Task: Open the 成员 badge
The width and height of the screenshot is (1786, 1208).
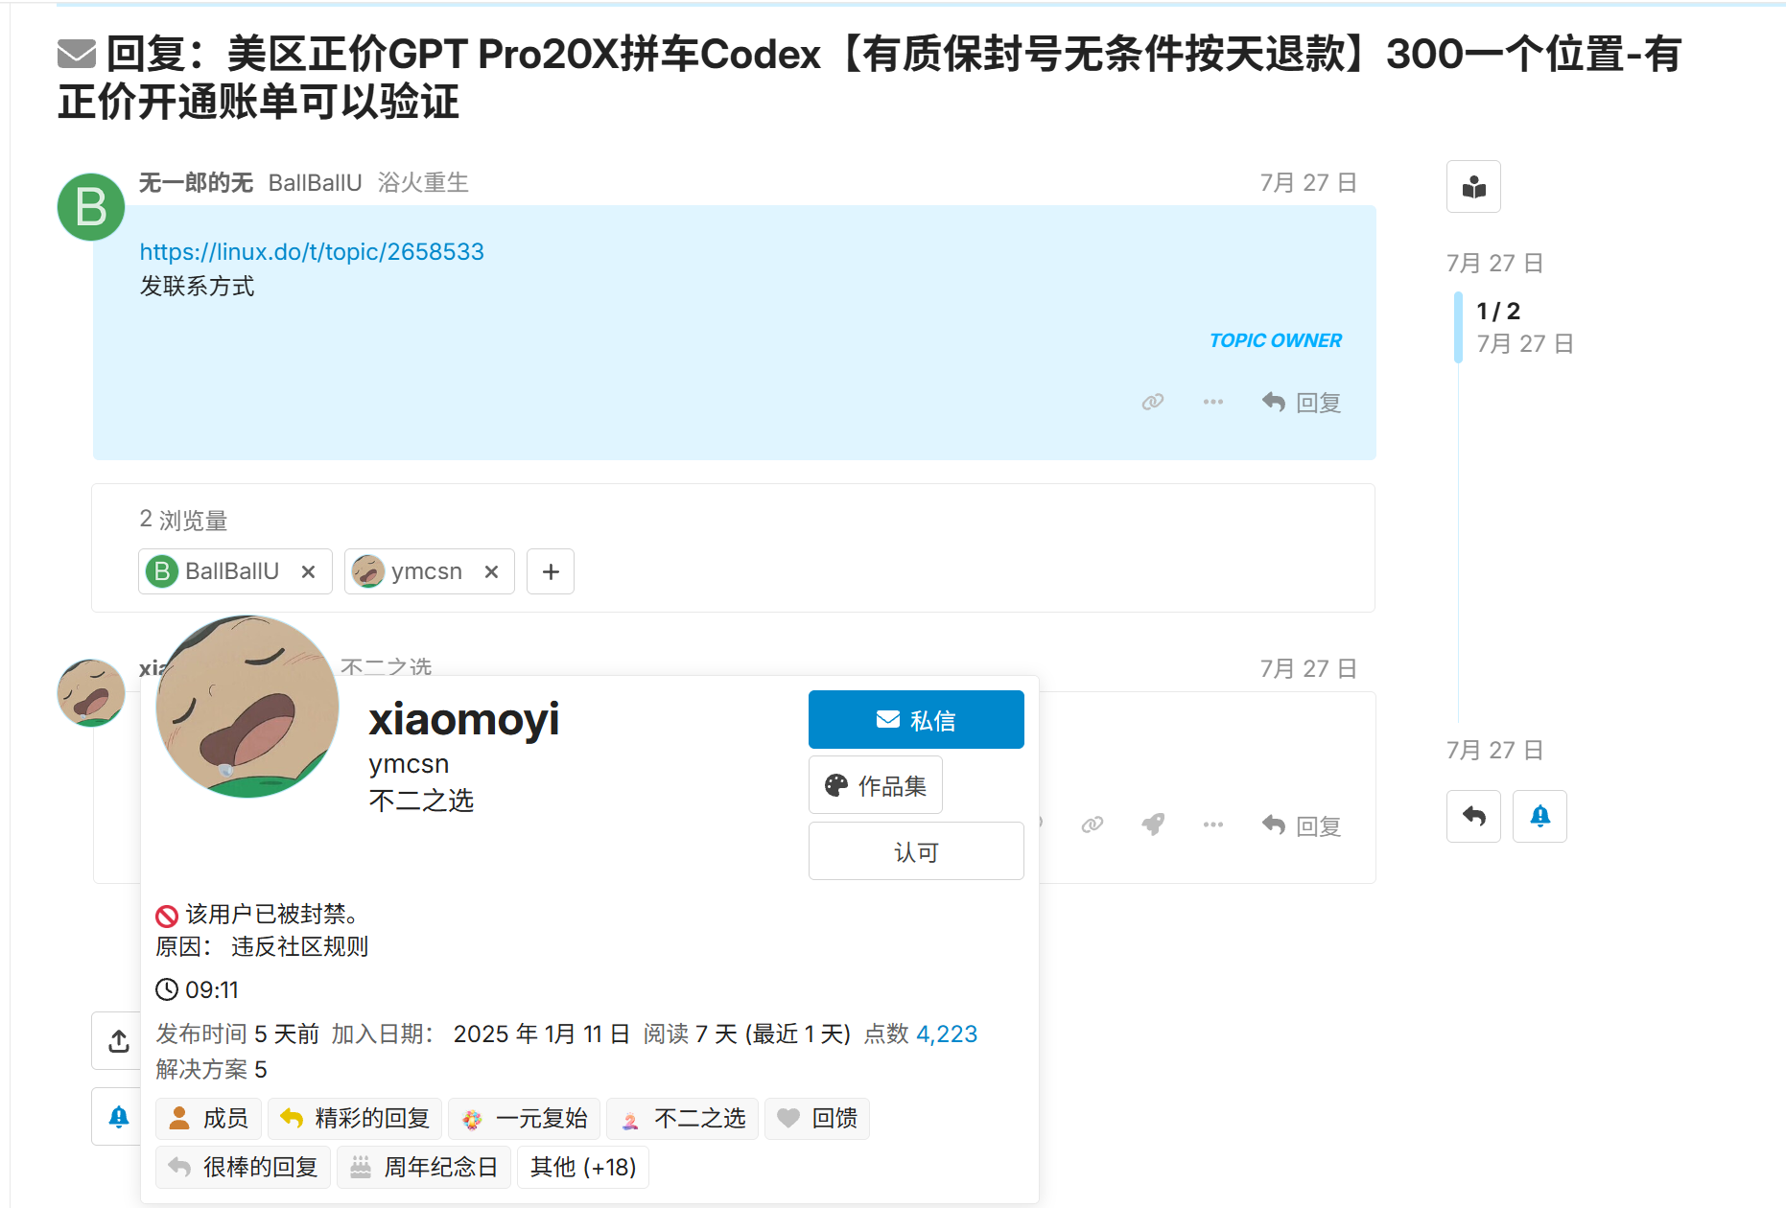Action: tap(208, 1118)
